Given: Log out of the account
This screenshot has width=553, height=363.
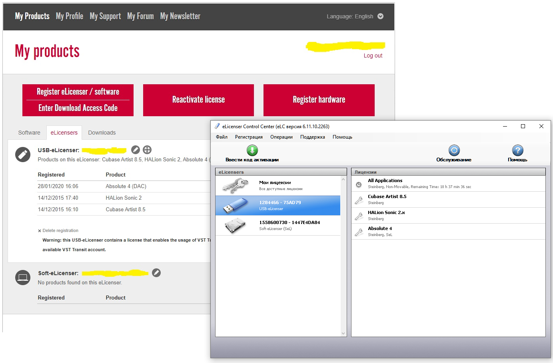Looking at the screenshot, I should pos(373,56).
